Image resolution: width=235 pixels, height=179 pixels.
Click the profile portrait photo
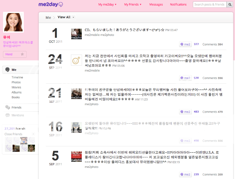pyautogui.click(x=13, y=22)
